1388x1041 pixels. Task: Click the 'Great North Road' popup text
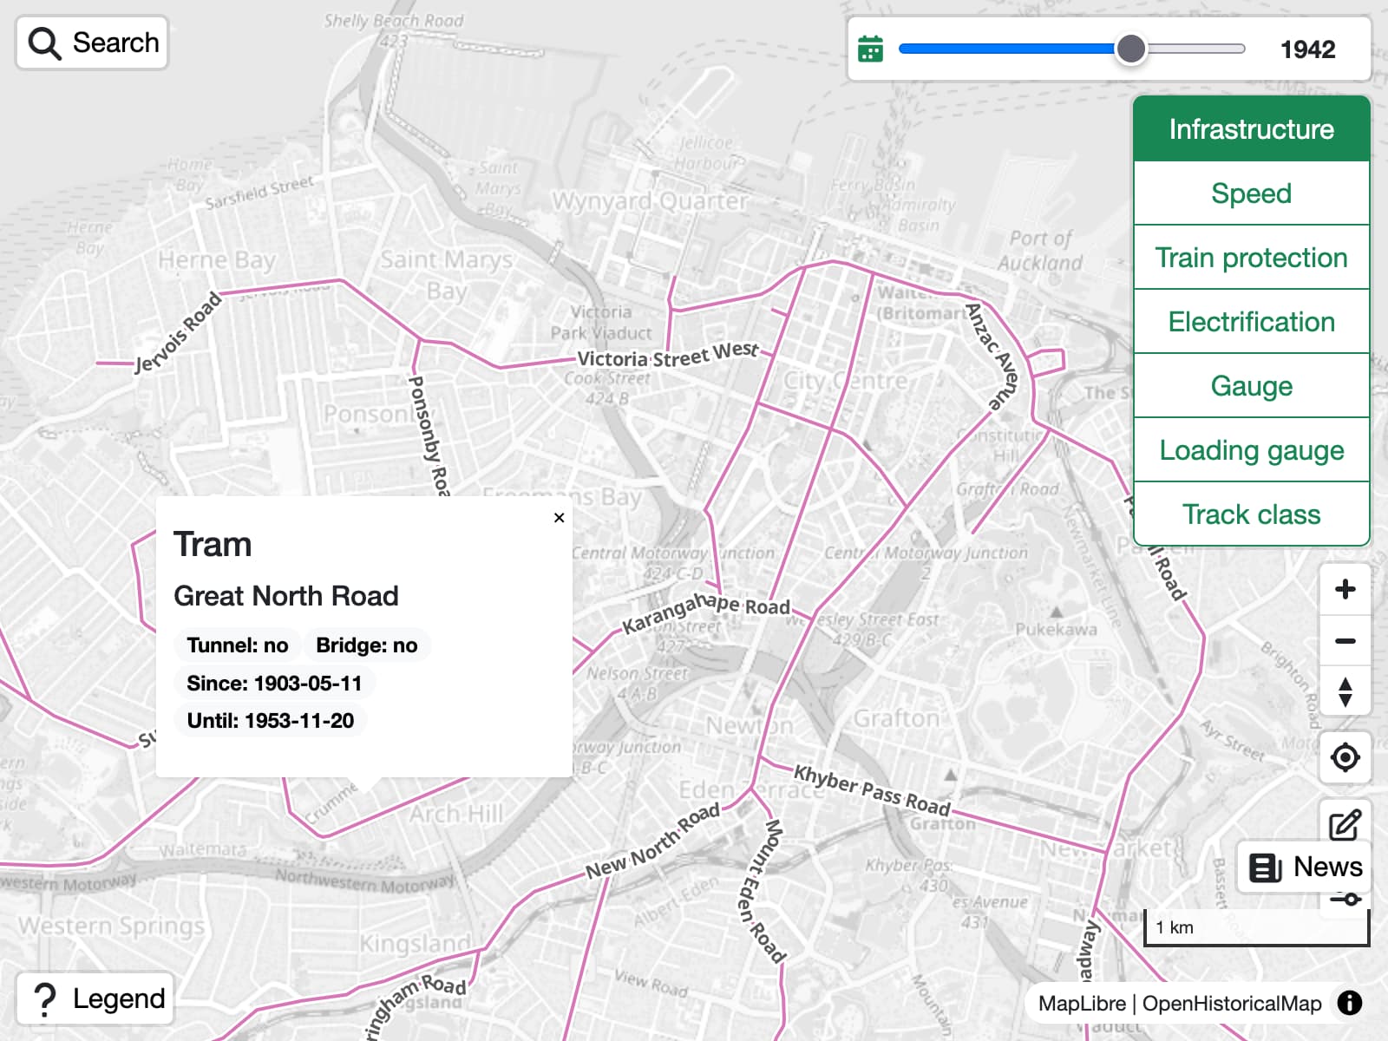pyautogui.click(x=286, y=596)
